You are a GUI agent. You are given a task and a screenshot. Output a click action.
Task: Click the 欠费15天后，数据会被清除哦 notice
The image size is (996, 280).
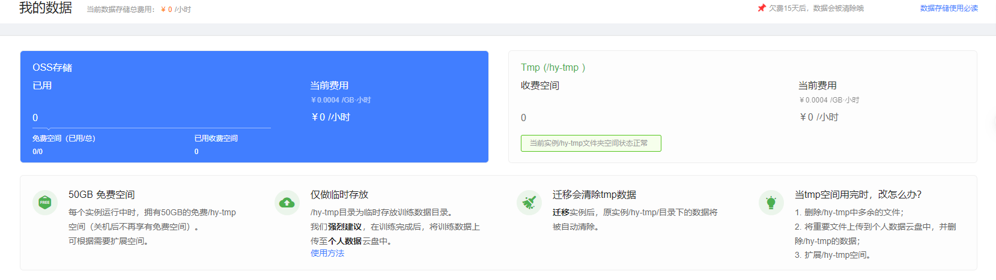click(816, 8)
